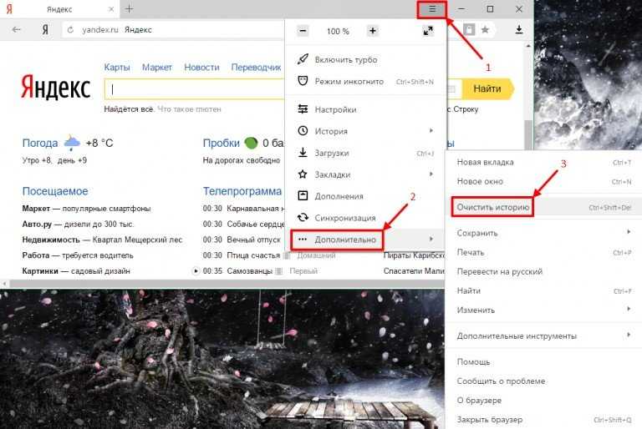Click the Телепрограмма heading link
This screenshot has height=429, width=642.
click(x=242, y=191)
